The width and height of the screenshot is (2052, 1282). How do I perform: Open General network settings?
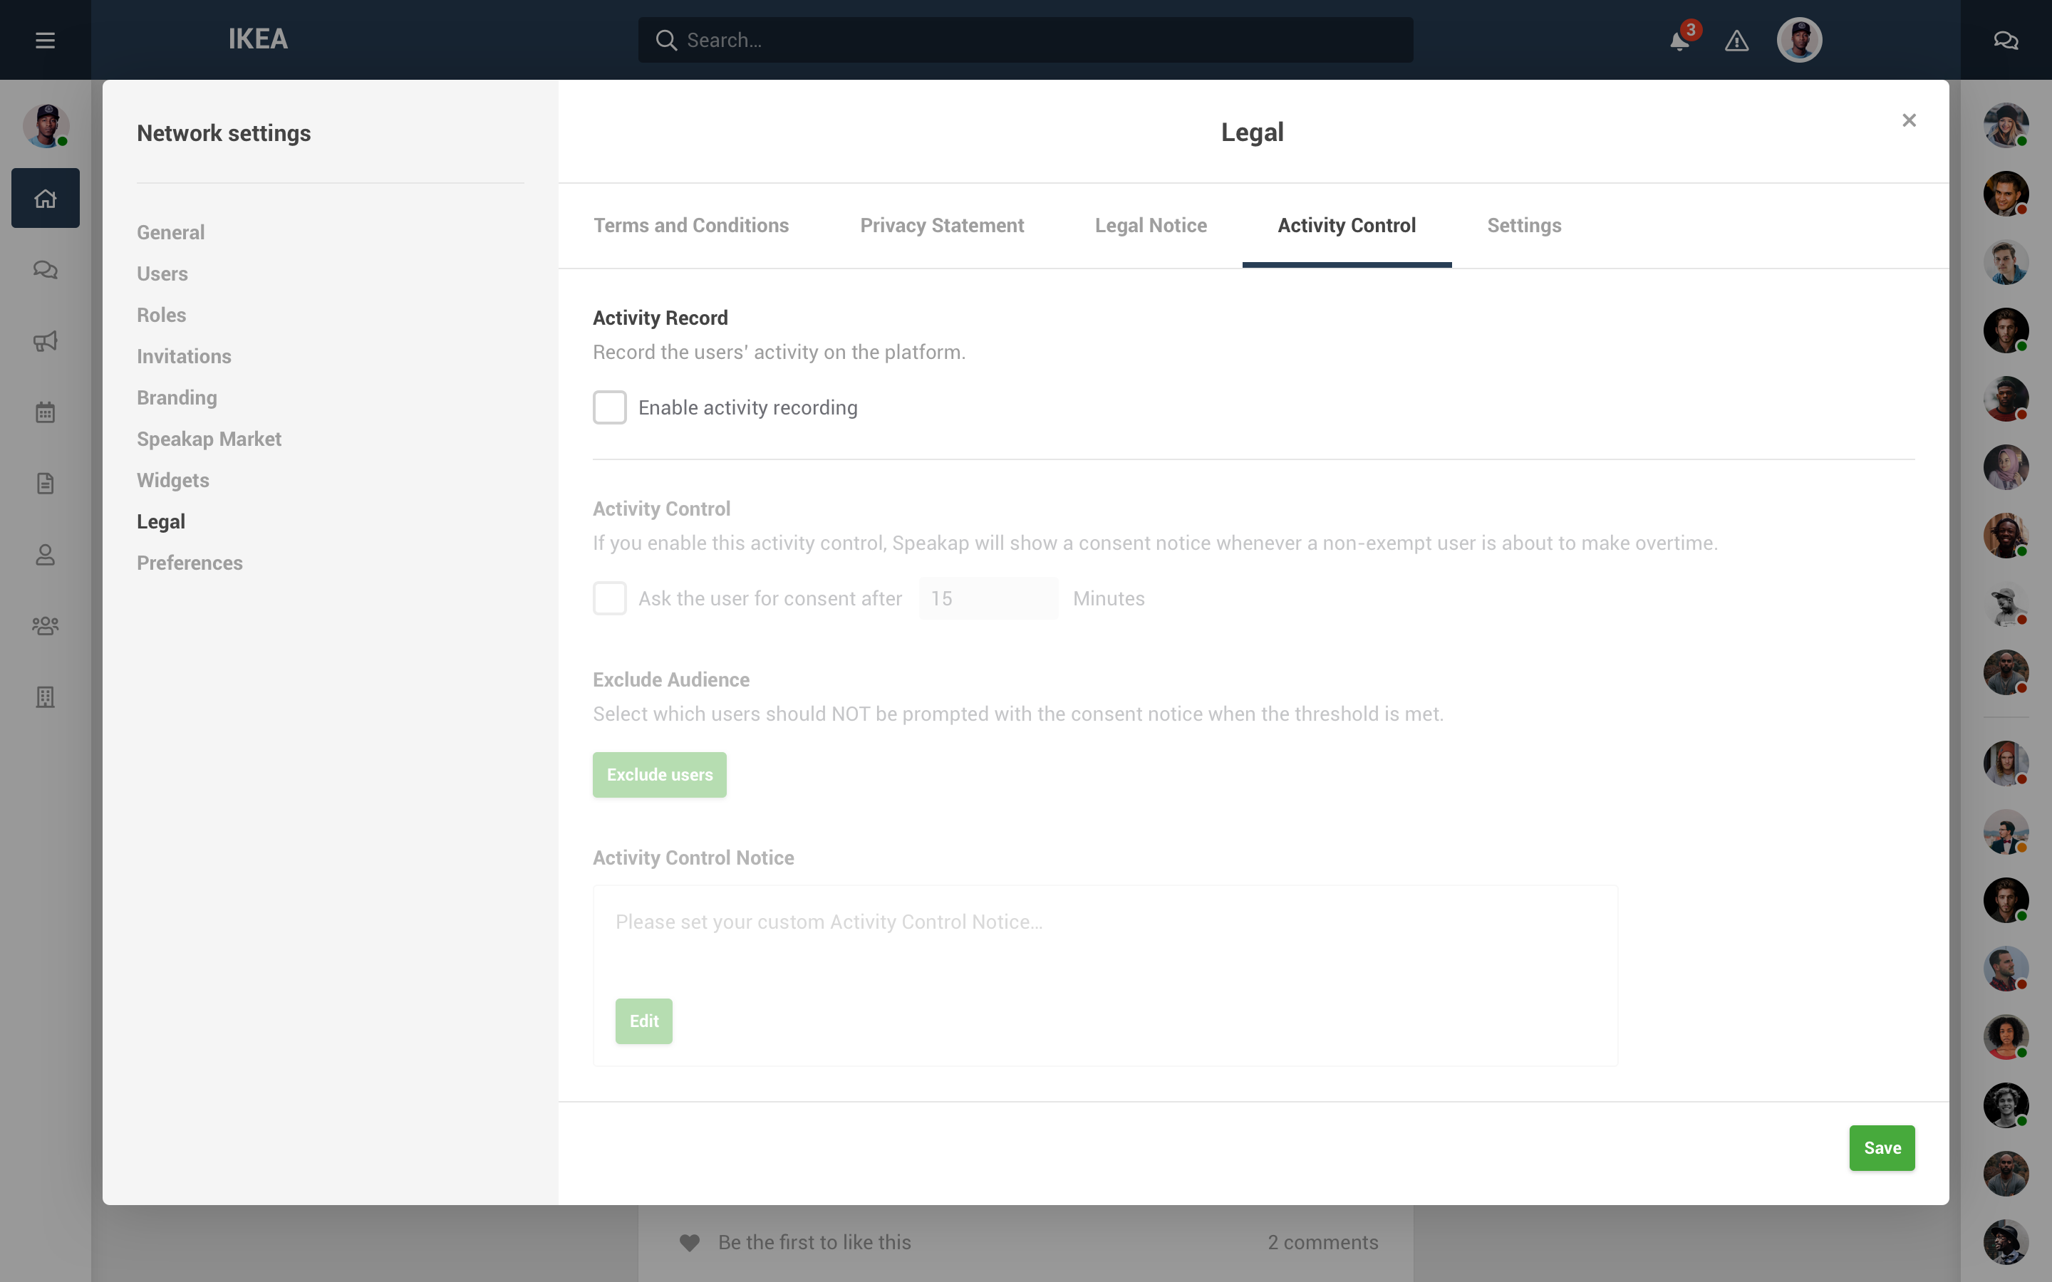(170, 232)
